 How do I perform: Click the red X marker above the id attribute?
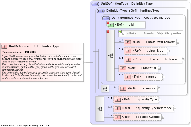(x=108, y=23)
